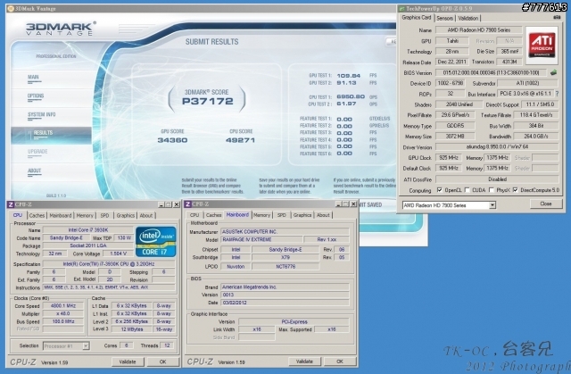Click Validate in the left CPU-Z window

pos(127,362)
